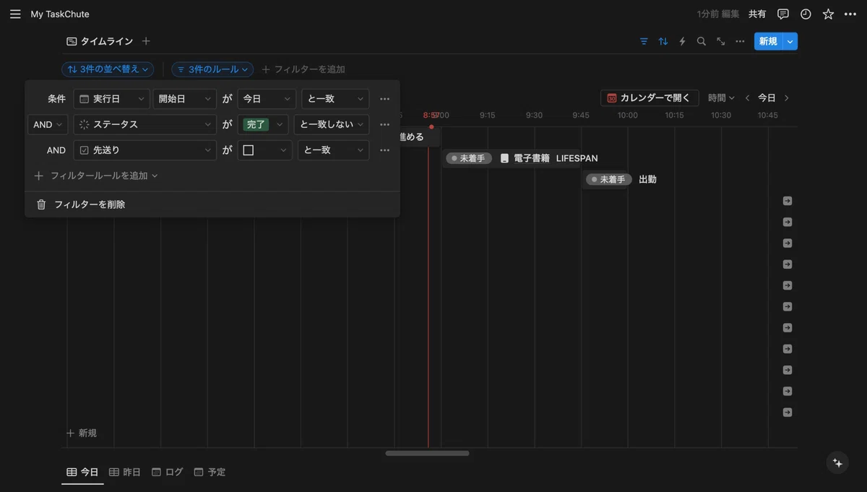Click the 3件のルール filter pill
The width and height of the screenshot is (867, 492).
click(x=212, y=69)
